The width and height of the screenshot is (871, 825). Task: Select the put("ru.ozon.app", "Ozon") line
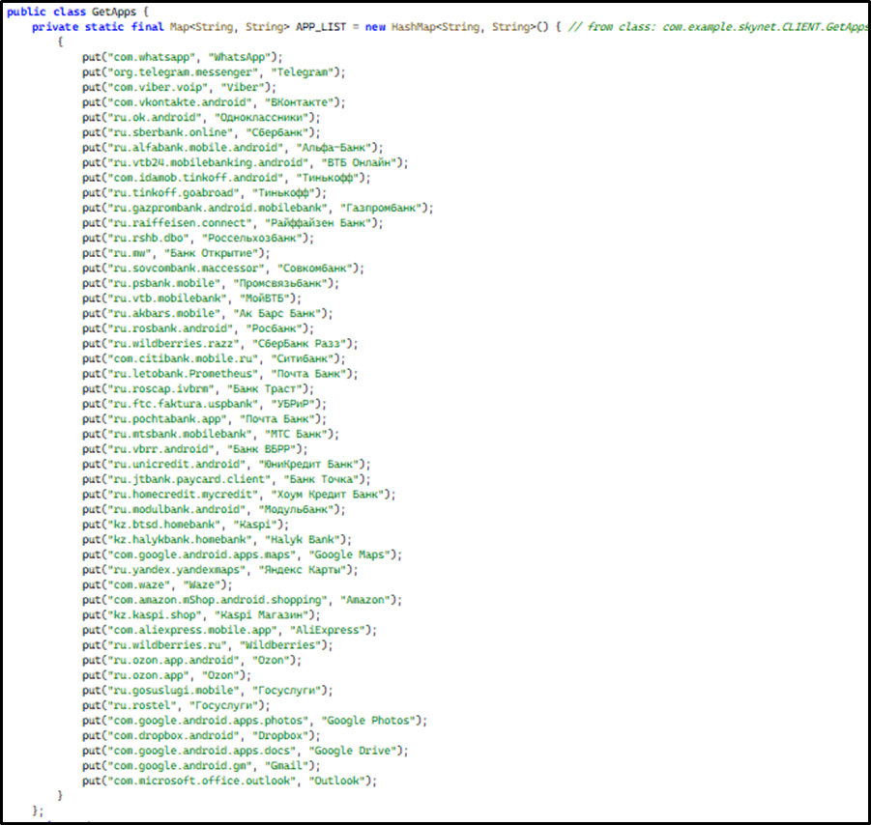(166, 675)
